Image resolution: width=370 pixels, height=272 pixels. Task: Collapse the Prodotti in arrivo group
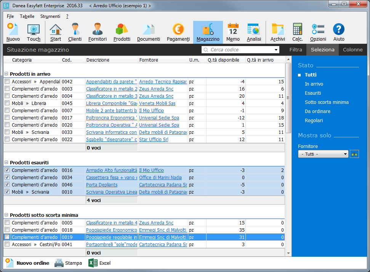point(6,74)
